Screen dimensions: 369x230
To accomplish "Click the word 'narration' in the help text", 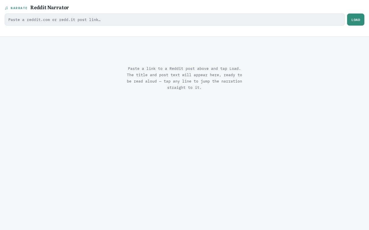I will [232, 81].
